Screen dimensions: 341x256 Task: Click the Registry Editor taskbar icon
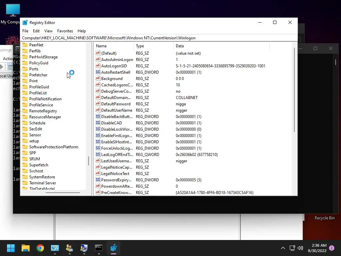click(x=114, y=248)
